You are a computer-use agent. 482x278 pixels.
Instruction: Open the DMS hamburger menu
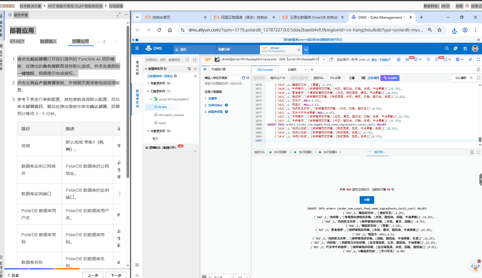coord(137,48)
